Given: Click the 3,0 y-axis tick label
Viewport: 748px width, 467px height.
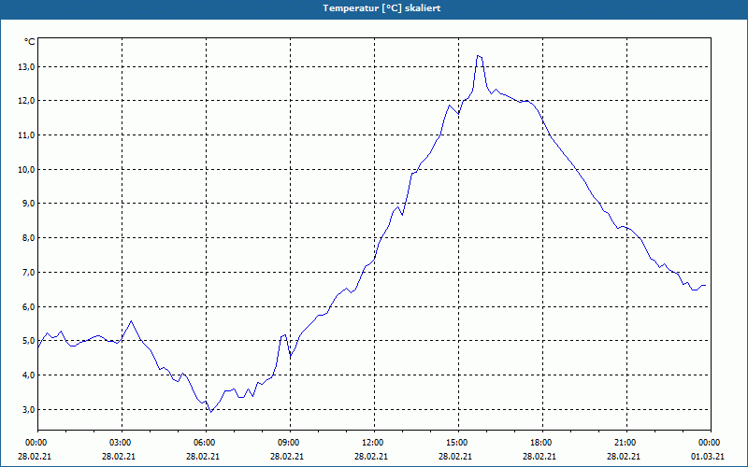Looking at the screenshot, I should point(29,410).
